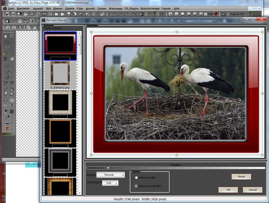
Task: Open the Ebenen menu
Action: [58, 8]
